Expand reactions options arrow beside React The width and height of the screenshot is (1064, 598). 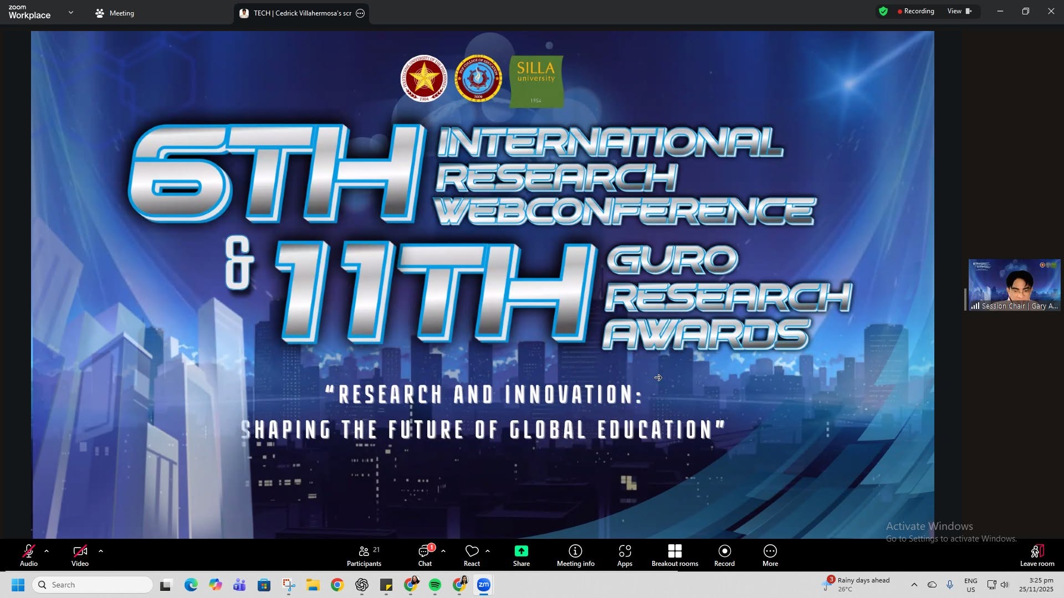488,551
